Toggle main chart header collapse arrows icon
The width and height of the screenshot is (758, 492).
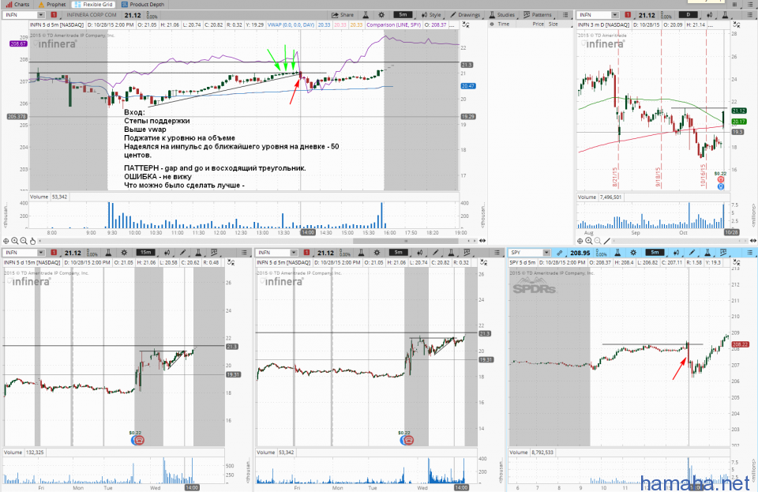tap(466, 24)
